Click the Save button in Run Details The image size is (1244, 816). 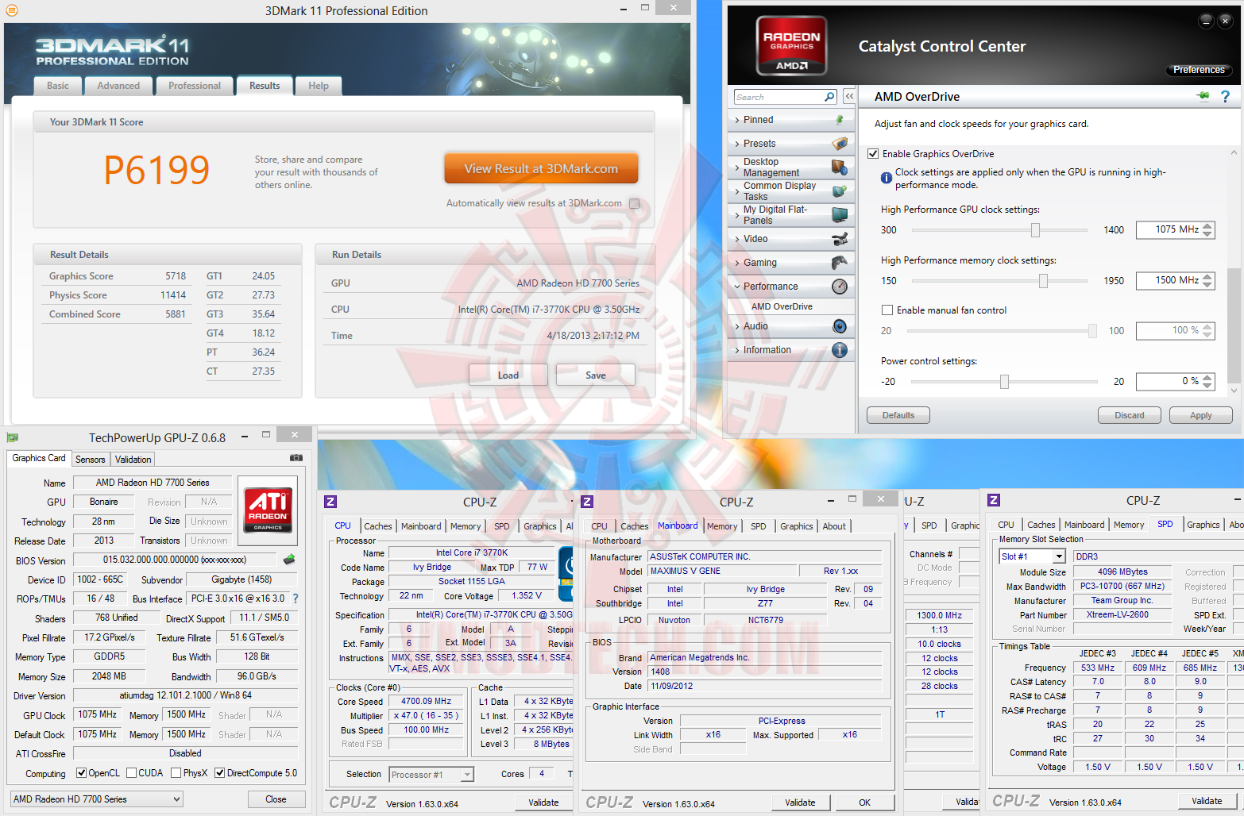[x=596, y=375]
